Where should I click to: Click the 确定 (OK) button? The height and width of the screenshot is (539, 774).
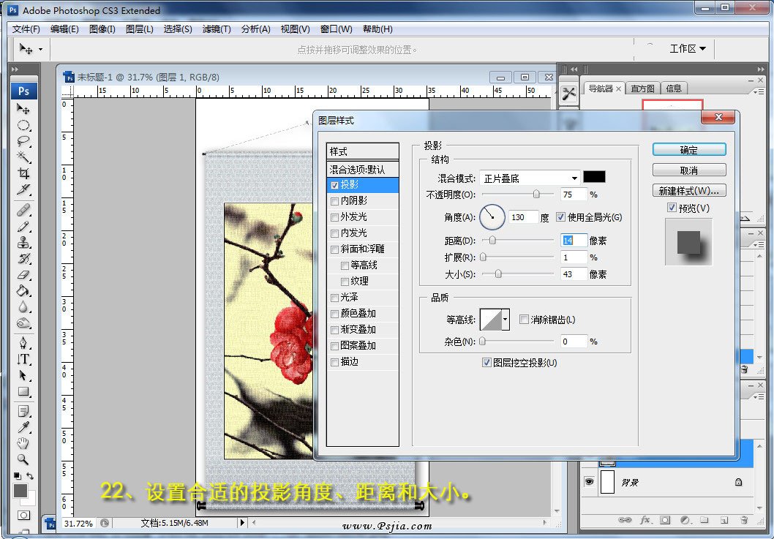pyautogui.click(x=689, y=149)
